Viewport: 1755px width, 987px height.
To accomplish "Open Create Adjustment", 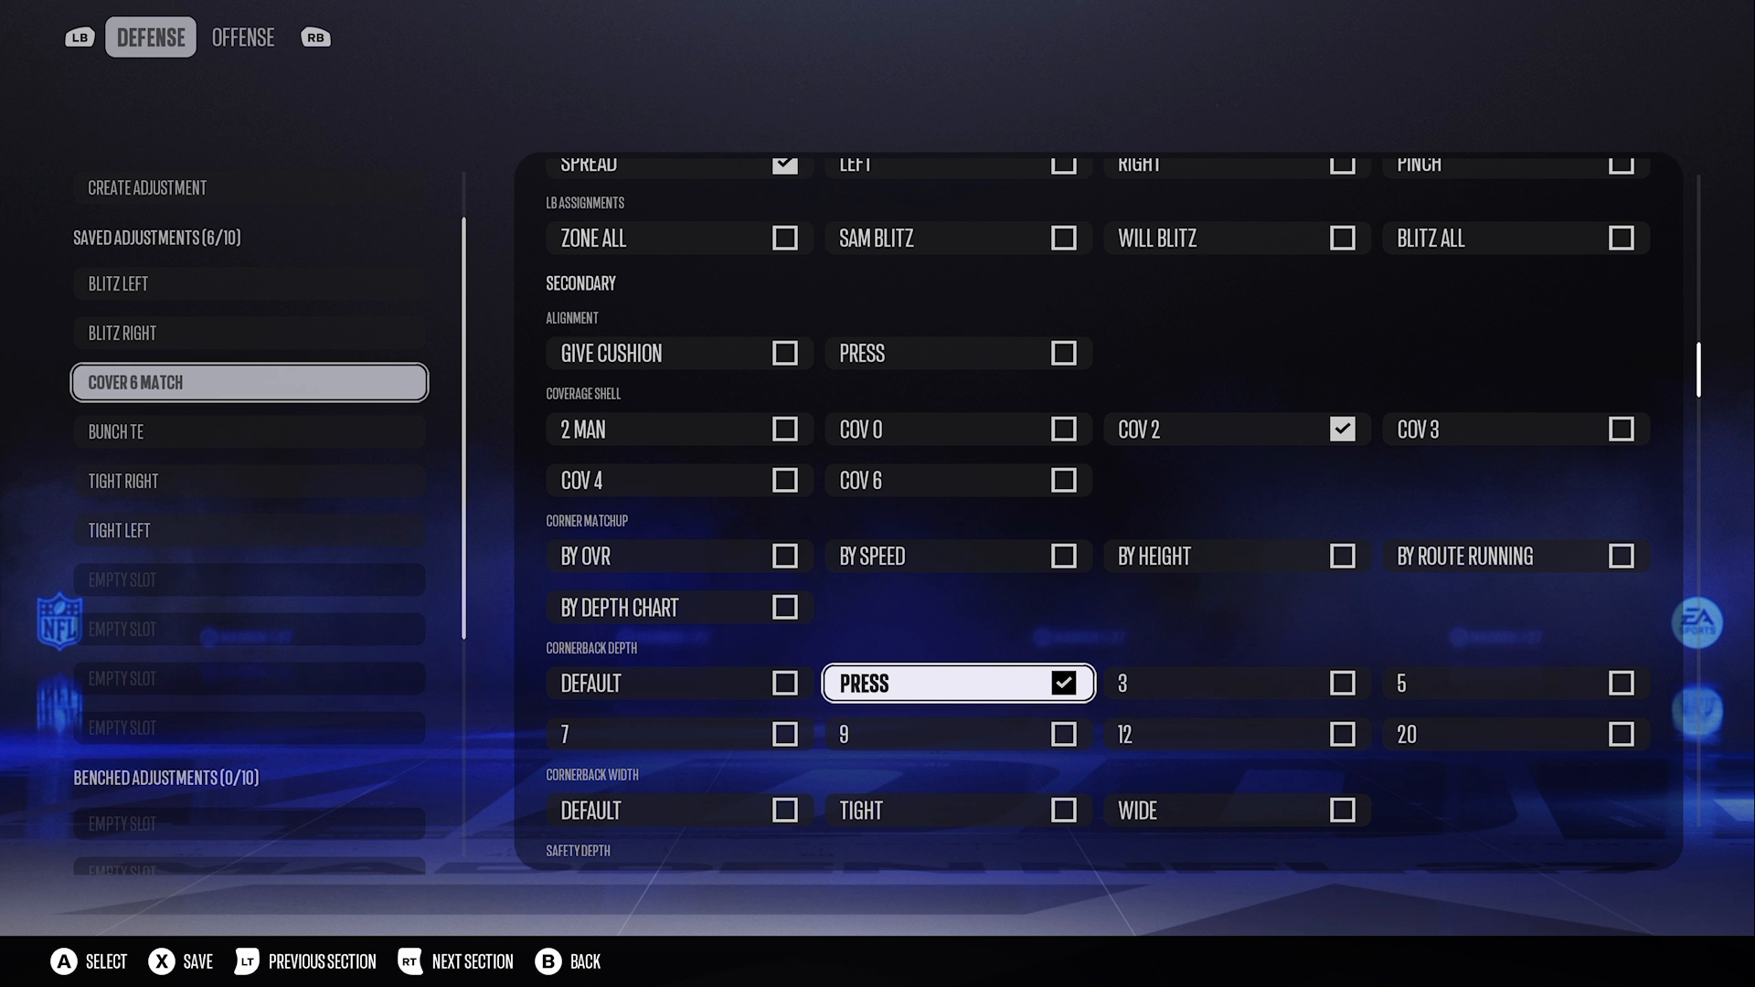I will 249,188.
